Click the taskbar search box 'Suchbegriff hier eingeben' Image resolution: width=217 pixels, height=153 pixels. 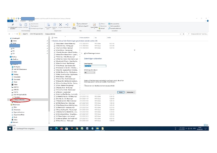(x=30, y=128)
